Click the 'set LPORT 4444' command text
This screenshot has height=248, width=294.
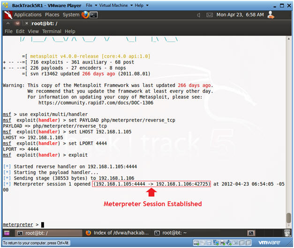(88, 143)
